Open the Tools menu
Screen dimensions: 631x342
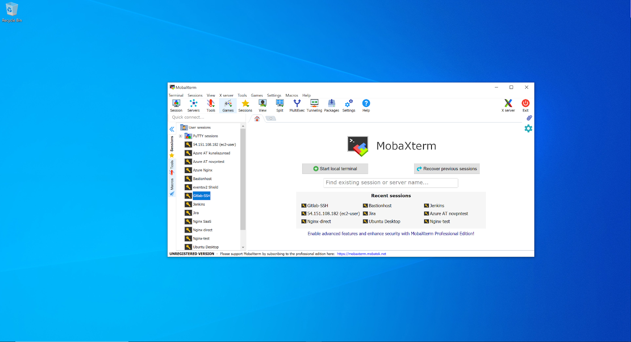pos(242,95)
